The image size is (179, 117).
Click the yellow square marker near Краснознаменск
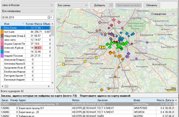pyautogui.click(x=64, y=64)
